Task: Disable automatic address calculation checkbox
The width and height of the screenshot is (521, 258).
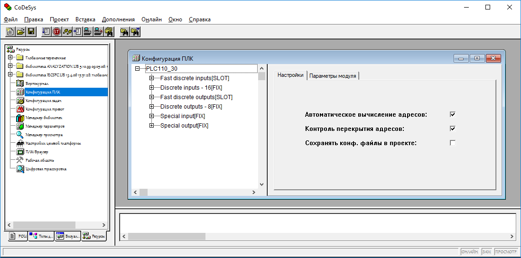Action: [452, 114]
